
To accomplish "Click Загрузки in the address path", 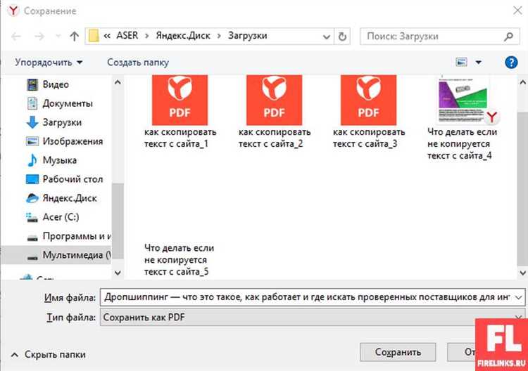I will pyautogui.click(x=248, y=36).
